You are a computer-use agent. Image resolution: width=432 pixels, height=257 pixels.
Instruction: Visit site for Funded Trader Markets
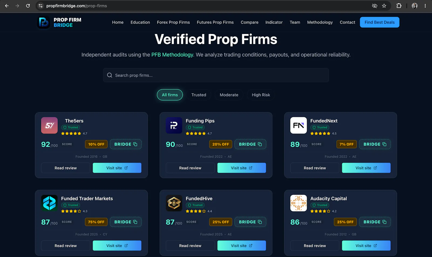pyautogui.click(x=117, y=246)
